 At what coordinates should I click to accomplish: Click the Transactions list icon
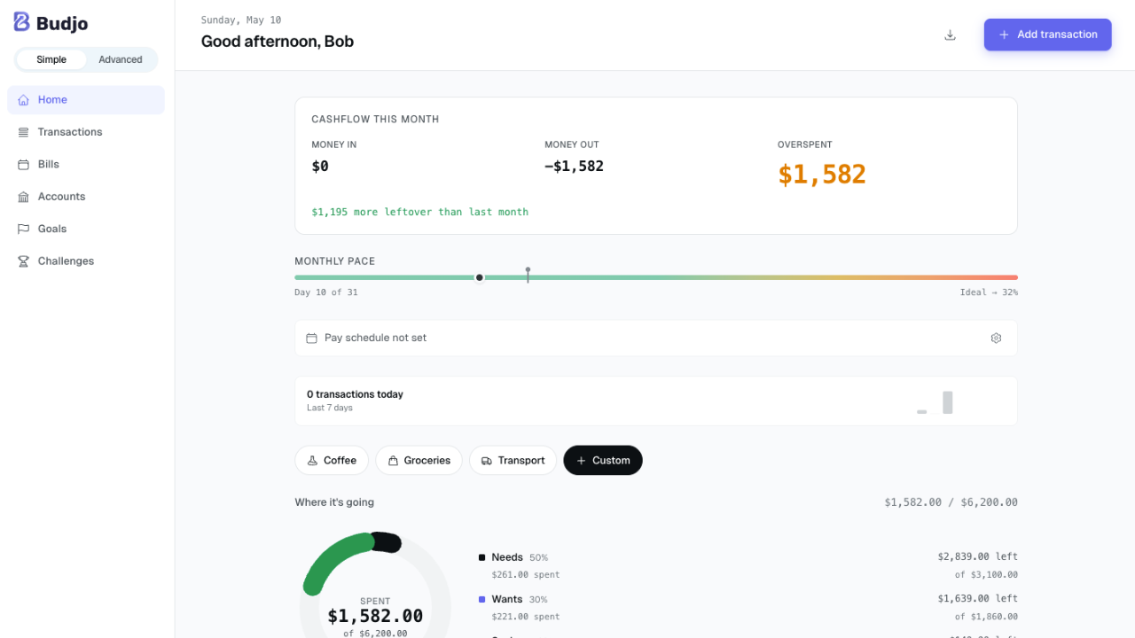23,132
